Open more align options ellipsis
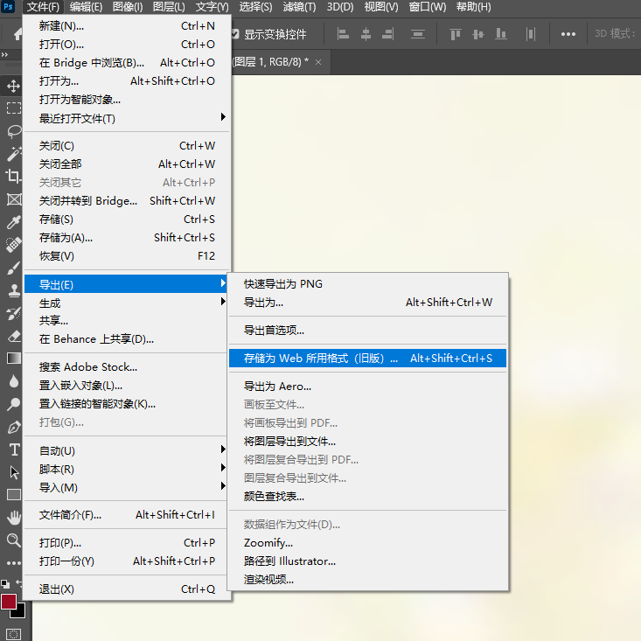 point(568,34)
